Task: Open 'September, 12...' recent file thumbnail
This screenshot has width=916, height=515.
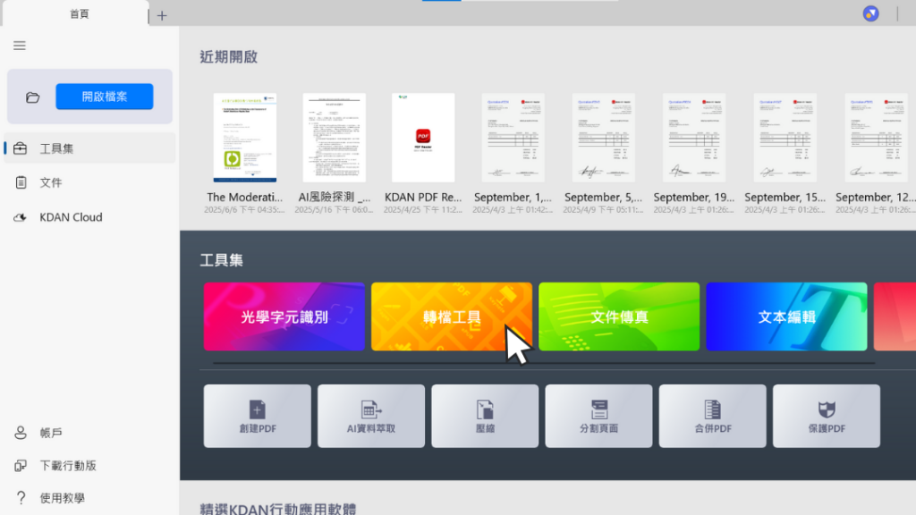Action: click(x=877, y=138)
